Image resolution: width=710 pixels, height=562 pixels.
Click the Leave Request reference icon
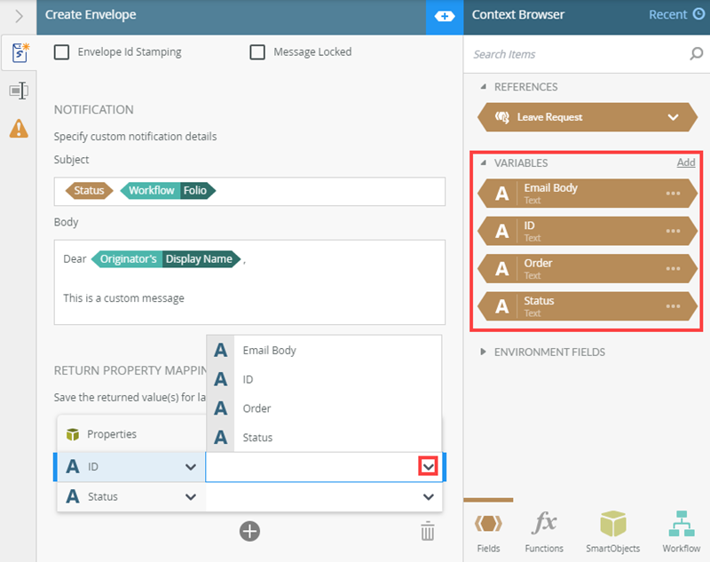[502, 117]
